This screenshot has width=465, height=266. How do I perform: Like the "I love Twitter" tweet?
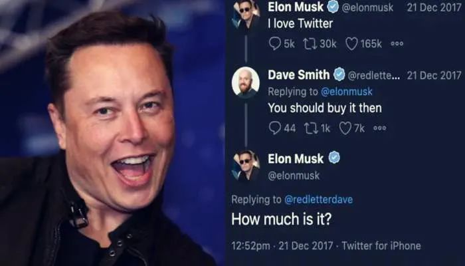pyautogui.click(x=351, y=45)
